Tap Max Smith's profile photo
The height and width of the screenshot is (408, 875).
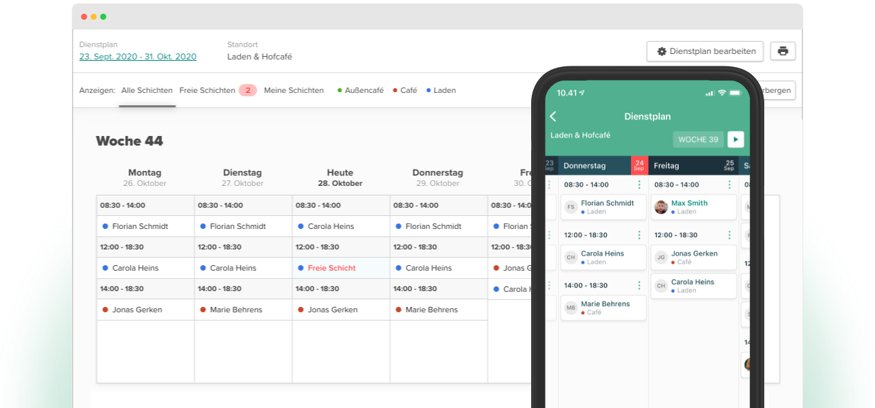click(661, 207)
